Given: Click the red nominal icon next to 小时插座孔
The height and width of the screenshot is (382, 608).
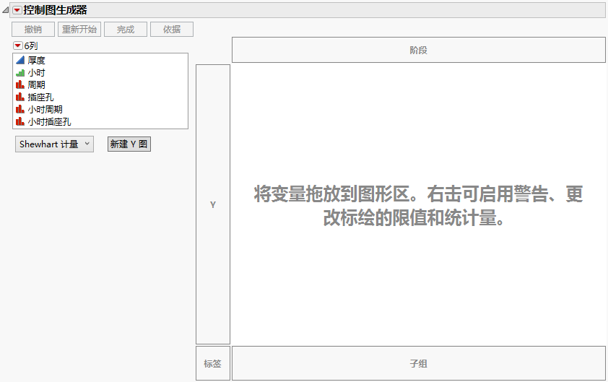Looking at the screenshot, I should click(20, 122).
